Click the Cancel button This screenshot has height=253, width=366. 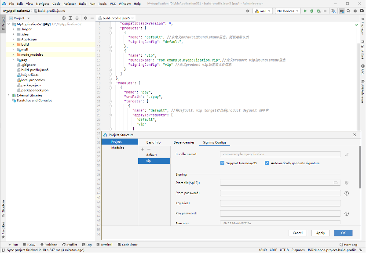(298, 233)
